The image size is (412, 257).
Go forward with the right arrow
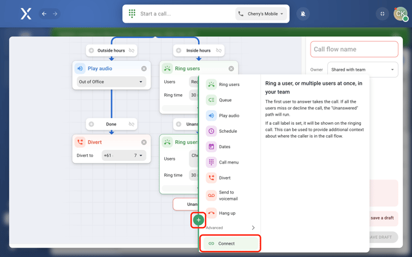click(55, 14)
